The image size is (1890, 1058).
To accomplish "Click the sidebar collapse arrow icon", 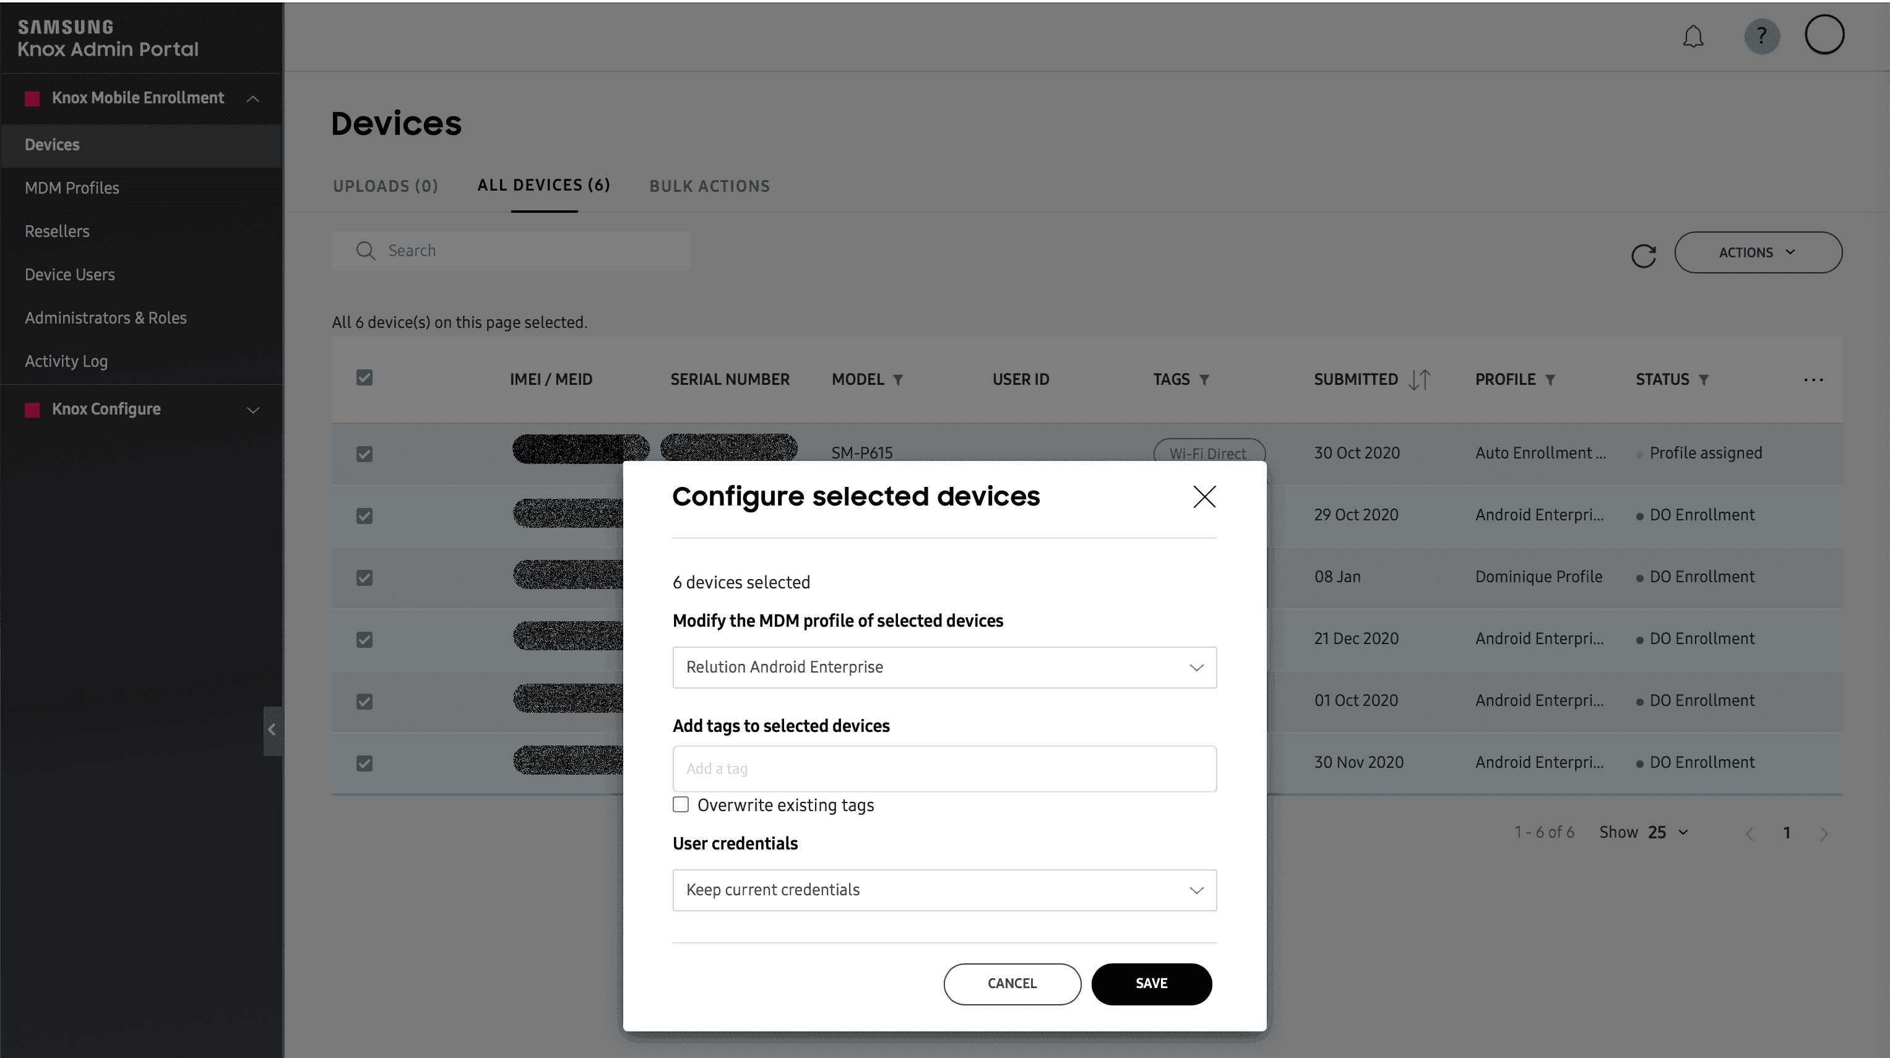I will click(272, 729).
